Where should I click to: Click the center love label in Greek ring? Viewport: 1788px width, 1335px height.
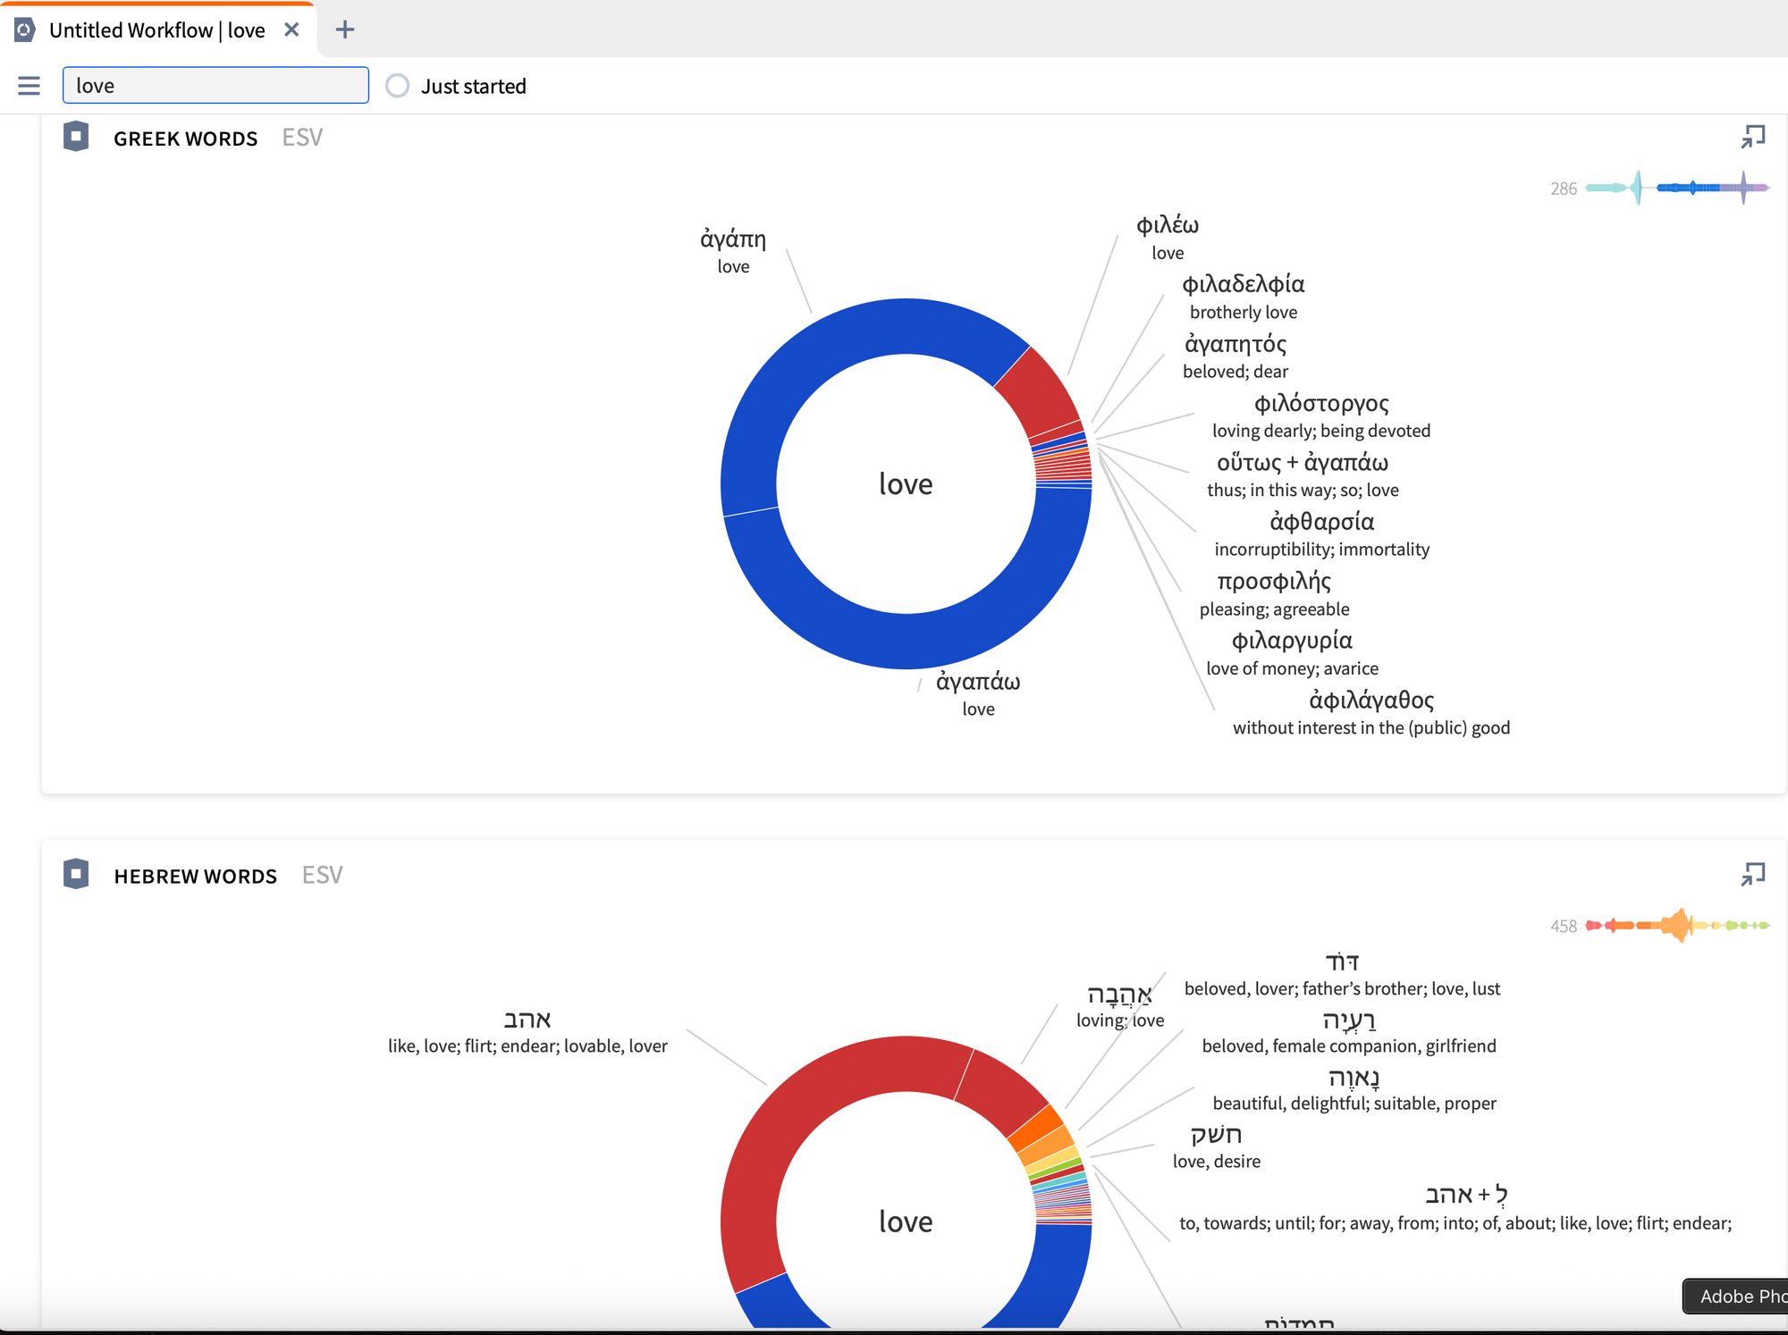pyautogui.click(x=906, y=483)
